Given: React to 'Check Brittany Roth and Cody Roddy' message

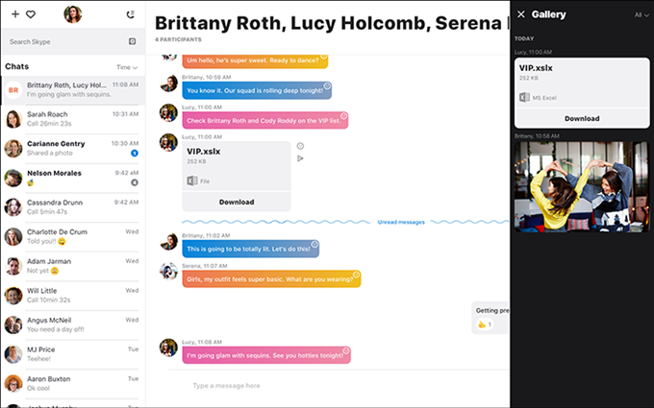Looking at the screenshot, I should [x=343, y=116].
